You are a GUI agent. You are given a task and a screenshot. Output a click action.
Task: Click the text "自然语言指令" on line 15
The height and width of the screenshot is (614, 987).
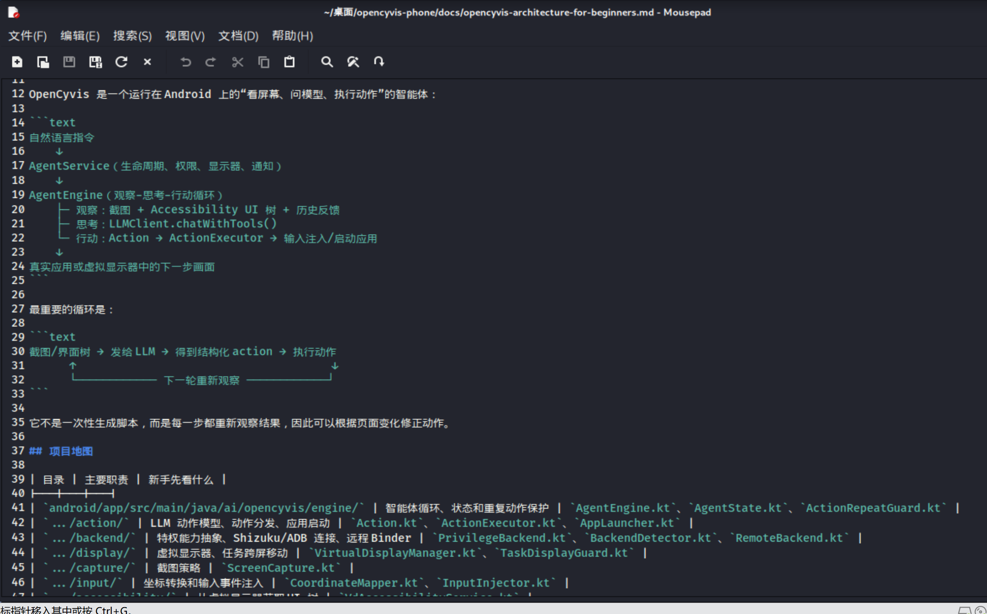click(x=62, y=137)
